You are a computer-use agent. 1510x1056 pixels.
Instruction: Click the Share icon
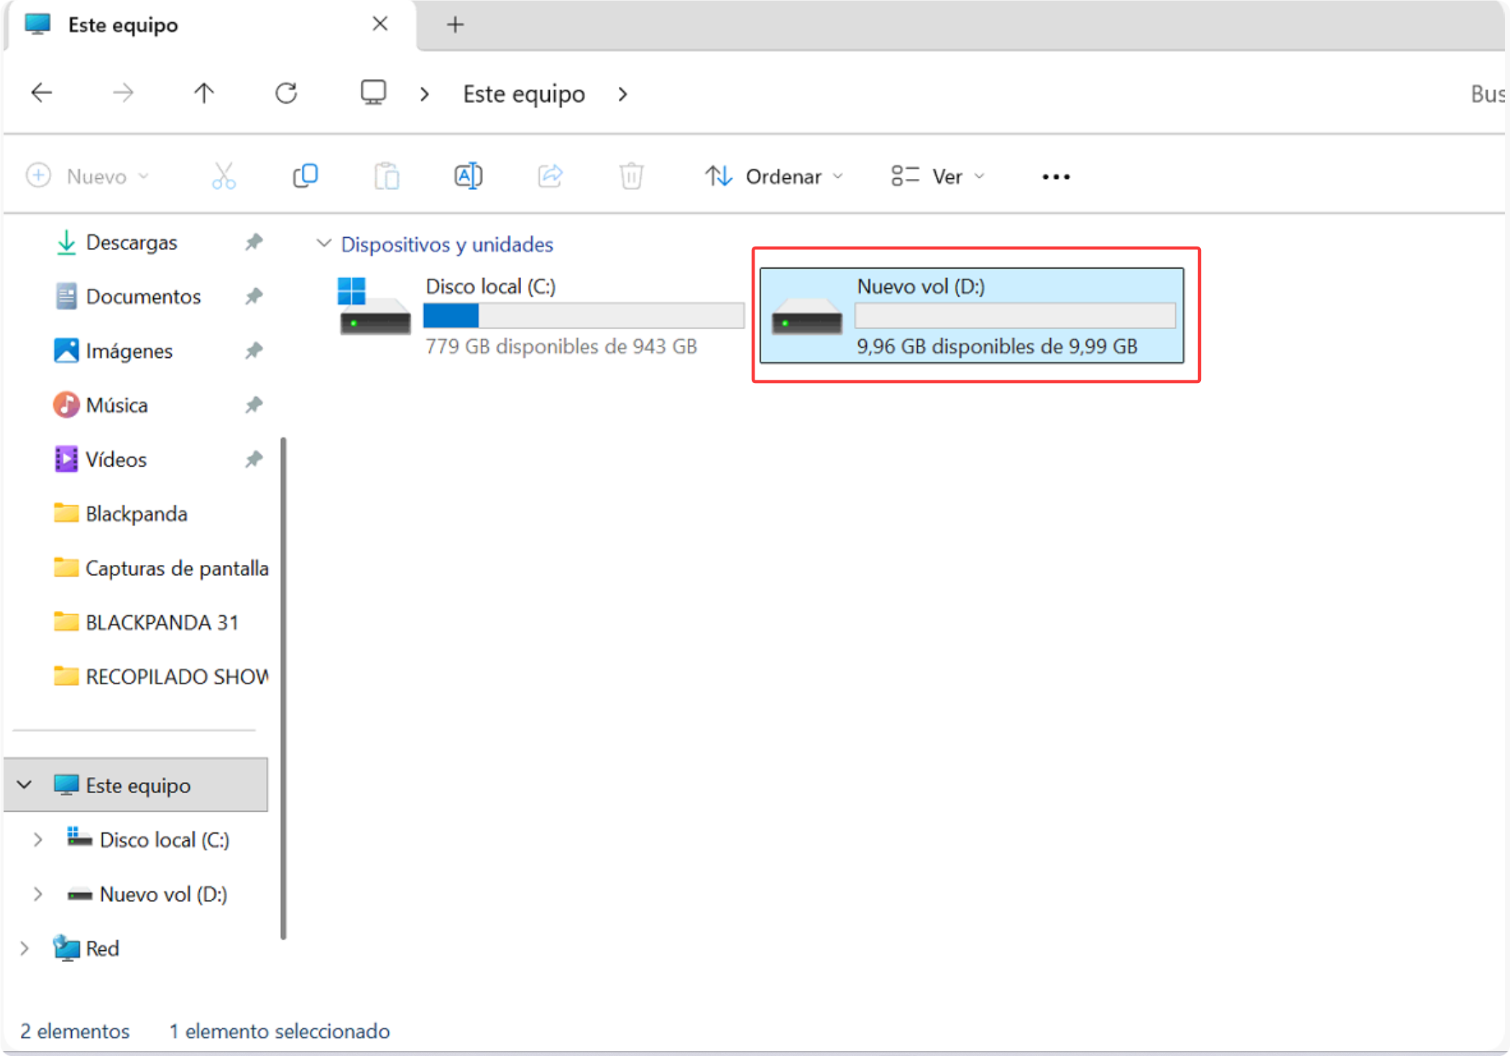point(550,176)
